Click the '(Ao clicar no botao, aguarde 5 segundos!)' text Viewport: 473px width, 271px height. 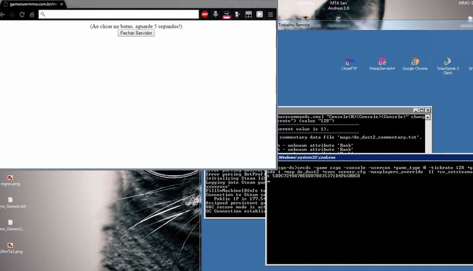(x=136, y=26)
